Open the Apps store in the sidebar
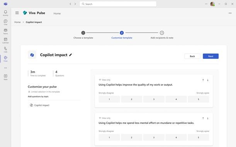The height and width of the screenshot is (147, 236). (5, 77)
